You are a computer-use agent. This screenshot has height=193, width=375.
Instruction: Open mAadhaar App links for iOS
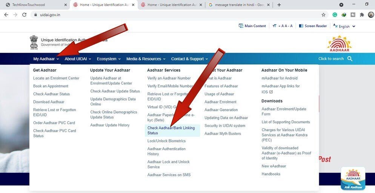(x=281, y=89)
